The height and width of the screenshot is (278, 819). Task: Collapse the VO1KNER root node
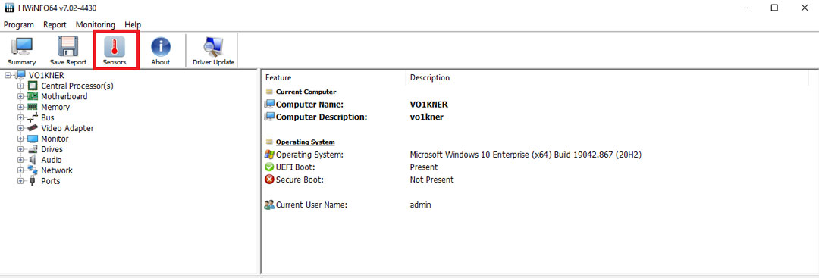[8, 75]
